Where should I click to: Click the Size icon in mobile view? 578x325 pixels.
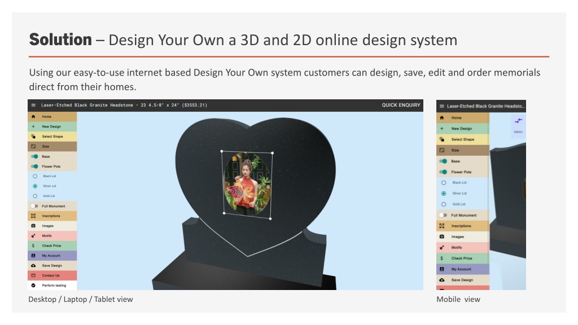tap(441, 150)
